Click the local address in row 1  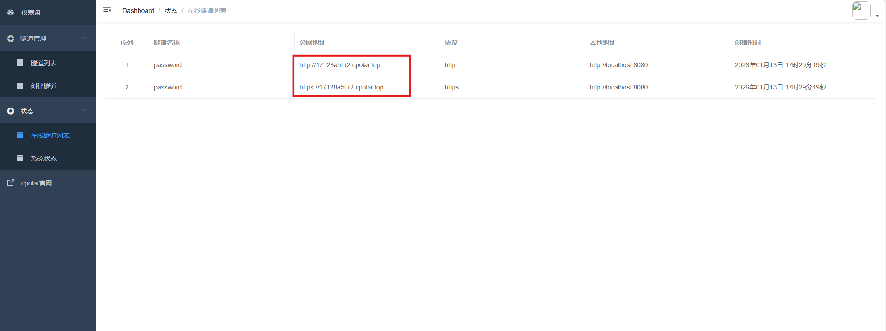[618, 65]
